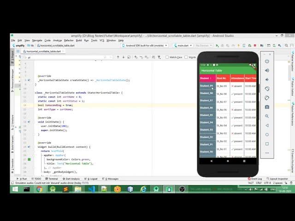The height and width of the screenshot is (221, 295).
Task: Take an emulator screenshot with camera icon
Action: coord(267,107)
